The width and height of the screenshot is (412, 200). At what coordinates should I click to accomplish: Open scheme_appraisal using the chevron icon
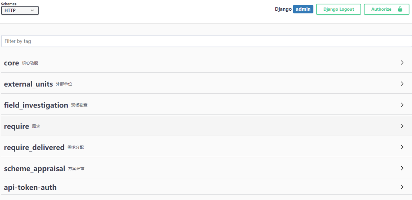[402, 168]
